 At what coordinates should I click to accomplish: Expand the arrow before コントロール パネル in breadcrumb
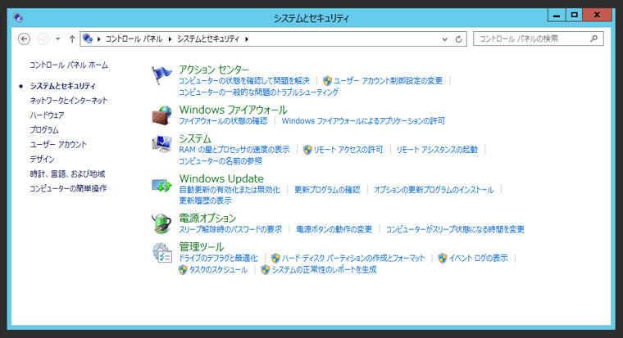click(x=98, y=39)
